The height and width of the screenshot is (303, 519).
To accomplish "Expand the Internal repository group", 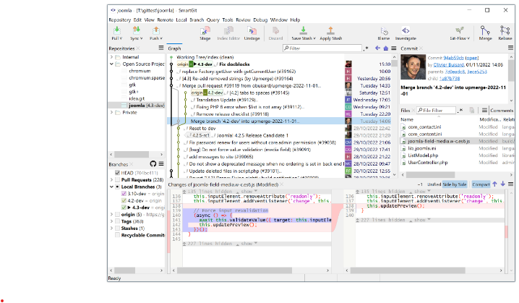I will (111, 57).
